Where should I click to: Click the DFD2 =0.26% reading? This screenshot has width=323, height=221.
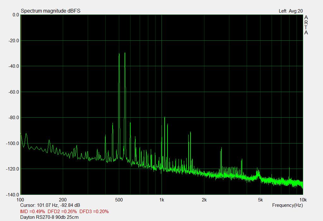(x=62, y=211)
